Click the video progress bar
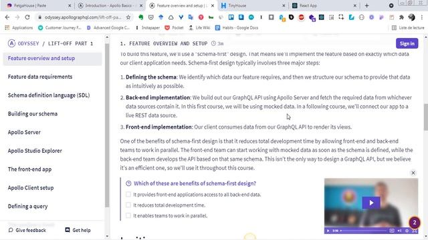The width and height of the screenshot is (428, 240). [364, 231]
